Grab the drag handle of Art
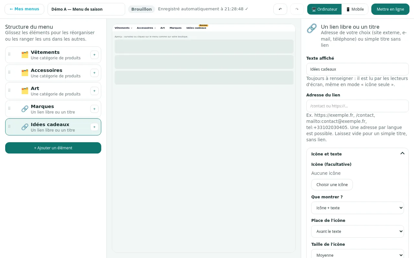414x258 pixels. pyautogui.click(x=9, y=91)
